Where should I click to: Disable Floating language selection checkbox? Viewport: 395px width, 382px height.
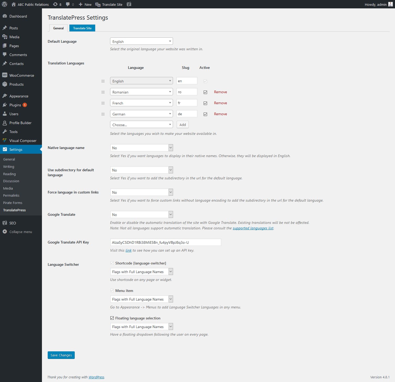[x=112, y=318]
